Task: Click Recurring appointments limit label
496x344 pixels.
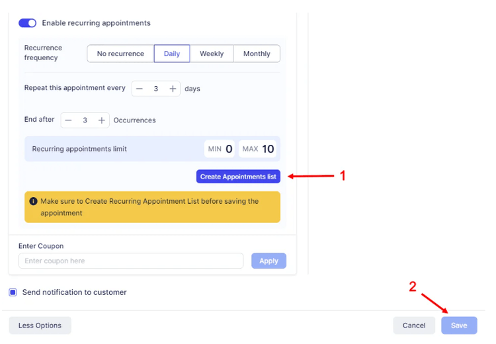Action: click(79, 149)
